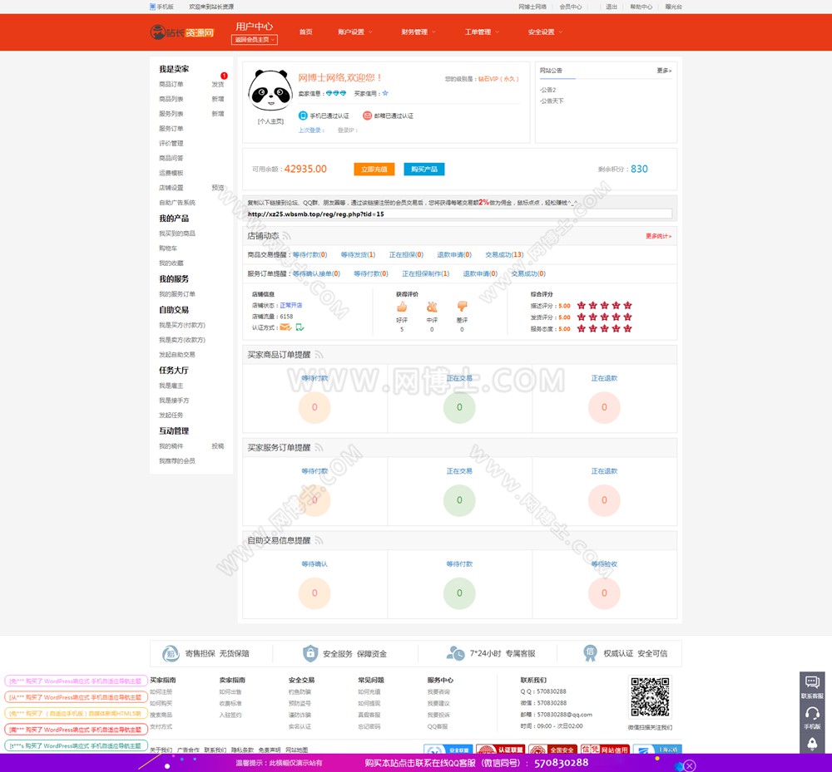Click the 立即充值 recharge button
The height and width of the screenshot is (772, 832).
374,169
